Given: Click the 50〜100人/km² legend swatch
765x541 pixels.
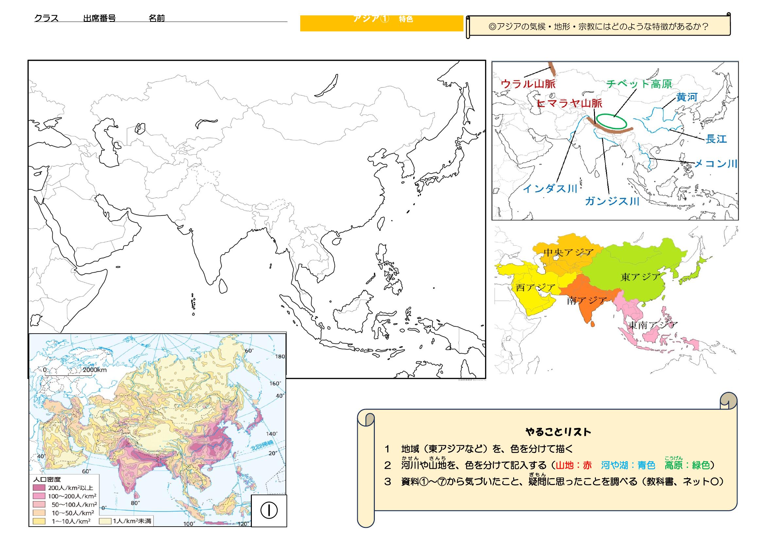Looking at the screenshot, I should click(x=39, y=504).
